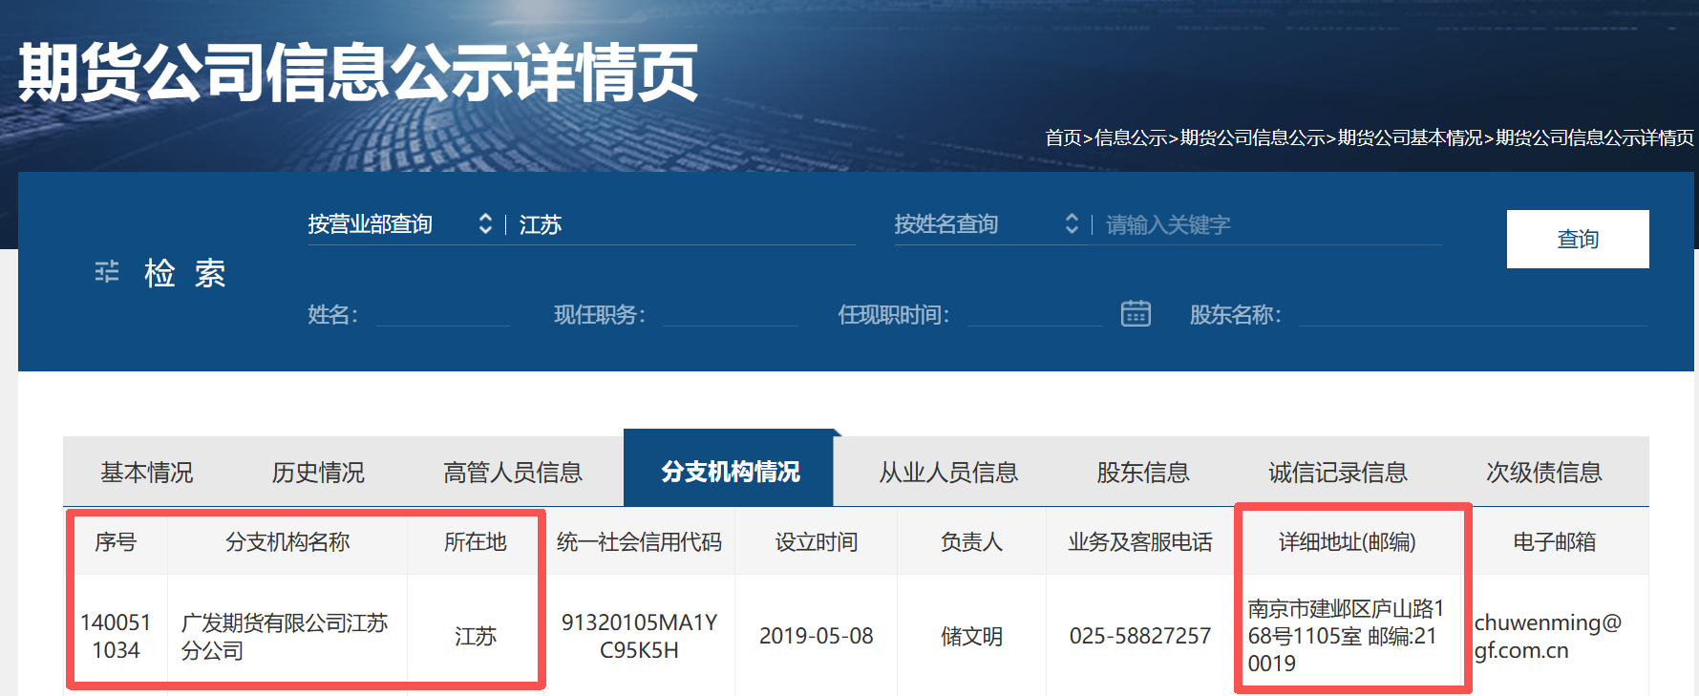The image size is (1699, 696).
Task: Click the 江苏 location cell in the table row
Action: (476, 636)
